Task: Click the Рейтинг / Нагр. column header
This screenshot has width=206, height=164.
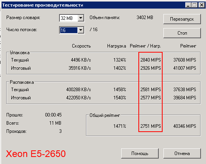Action: click(x=145, y=46)
